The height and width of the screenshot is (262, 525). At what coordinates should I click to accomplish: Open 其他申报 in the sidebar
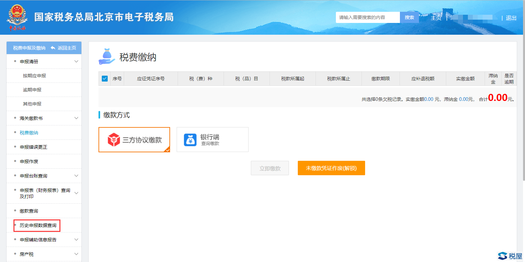coord(32,104)
